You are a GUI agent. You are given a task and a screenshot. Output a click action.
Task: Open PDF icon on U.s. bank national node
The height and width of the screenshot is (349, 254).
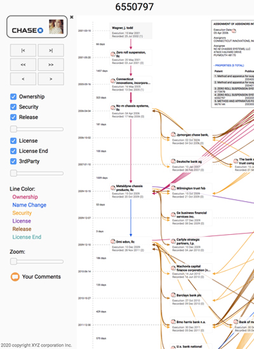tap(173, 346)
